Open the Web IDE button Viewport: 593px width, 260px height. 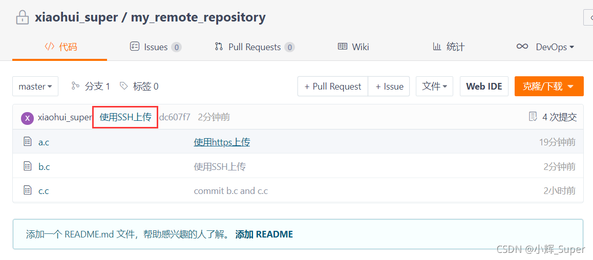[x=484, y=86]
